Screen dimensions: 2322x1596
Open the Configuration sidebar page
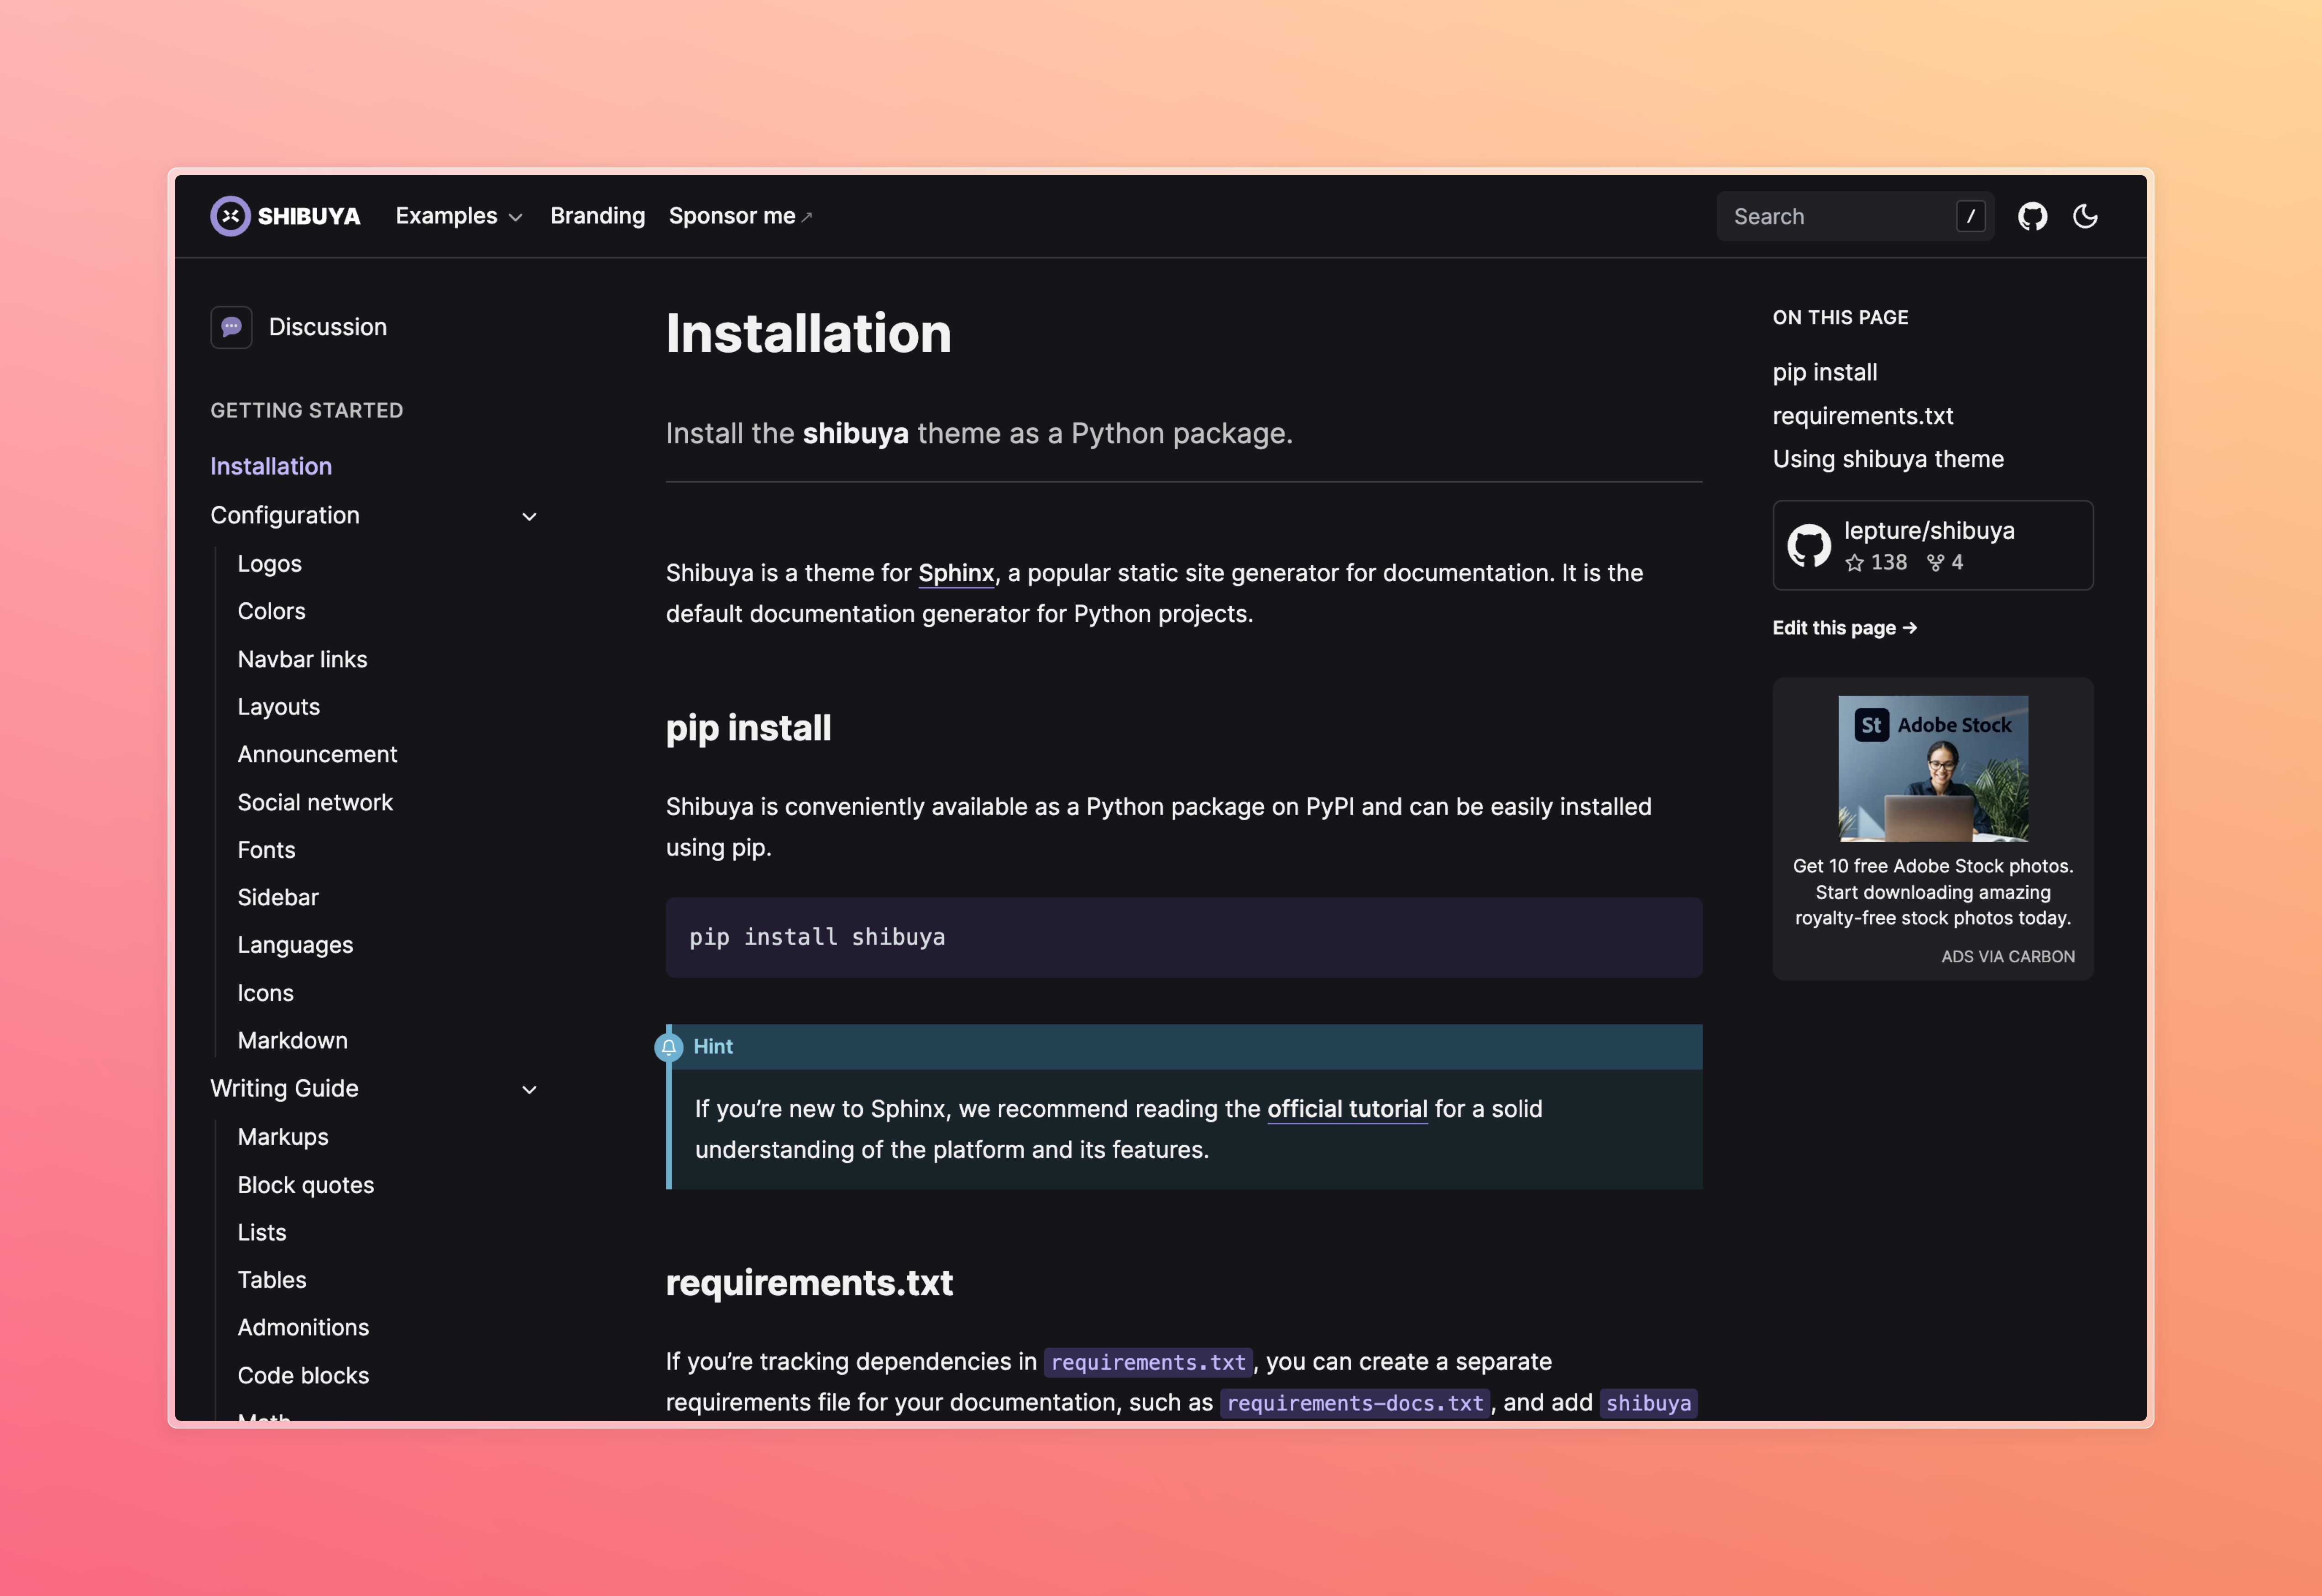coord(285,515)
